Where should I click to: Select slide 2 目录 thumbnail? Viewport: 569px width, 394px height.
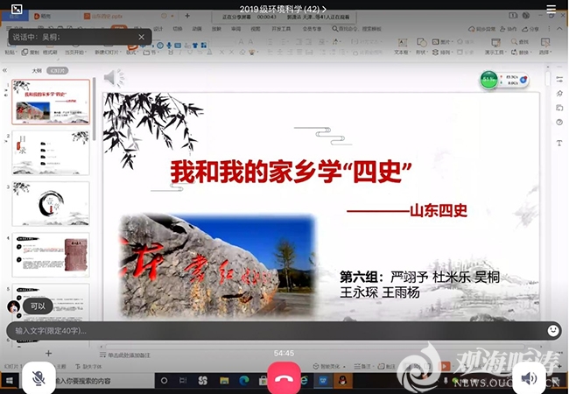coord(51,152)
